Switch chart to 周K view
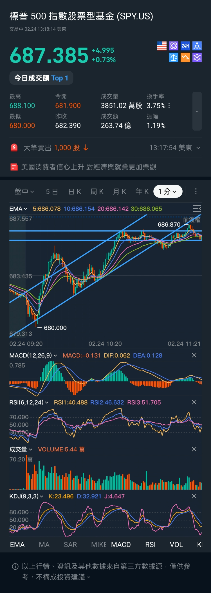 [x=97, y=191]
